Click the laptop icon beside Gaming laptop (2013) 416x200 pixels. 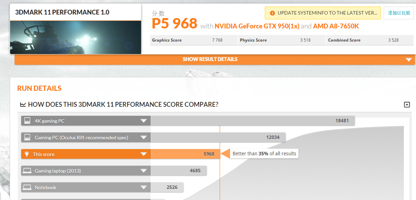click(27, 171)
